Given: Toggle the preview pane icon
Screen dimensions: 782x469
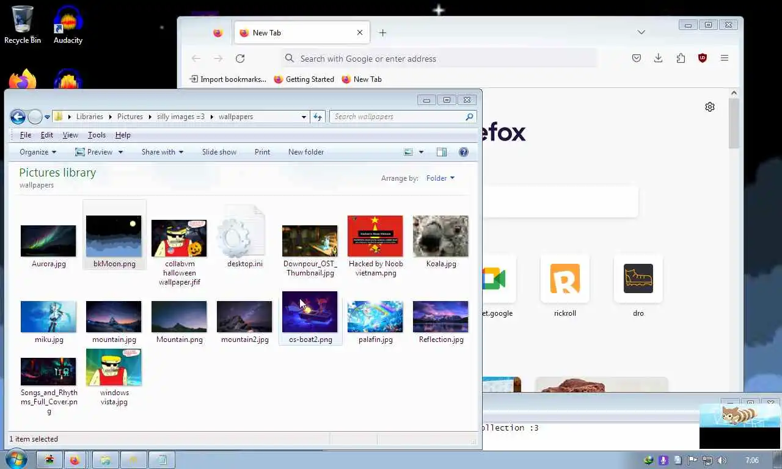Looking at the screenshot, I should click(x=442, y=152).
